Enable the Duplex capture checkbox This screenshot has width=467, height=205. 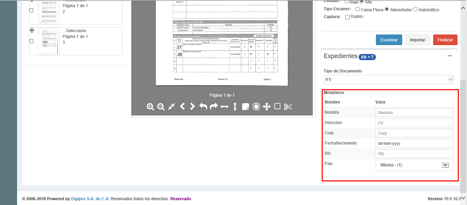tap(347, 17)
